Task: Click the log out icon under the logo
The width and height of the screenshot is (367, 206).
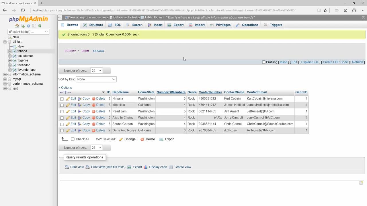Action: 23,26
